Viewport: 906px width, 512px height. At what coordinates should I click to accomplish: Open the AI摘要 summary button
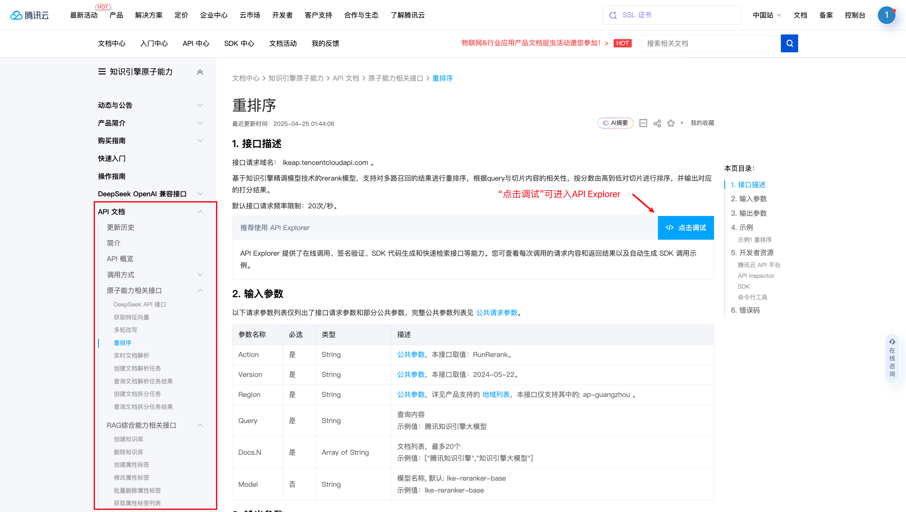[x=615, y=123]
